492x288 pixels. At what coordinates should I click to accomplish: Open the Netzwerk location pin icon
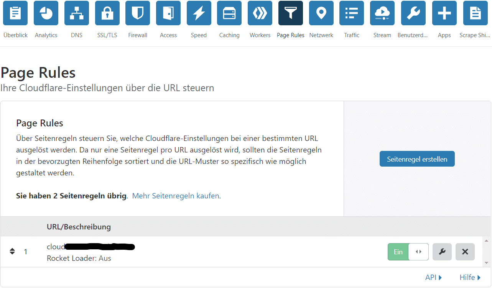pyautogui.click(x=321, y=13)
